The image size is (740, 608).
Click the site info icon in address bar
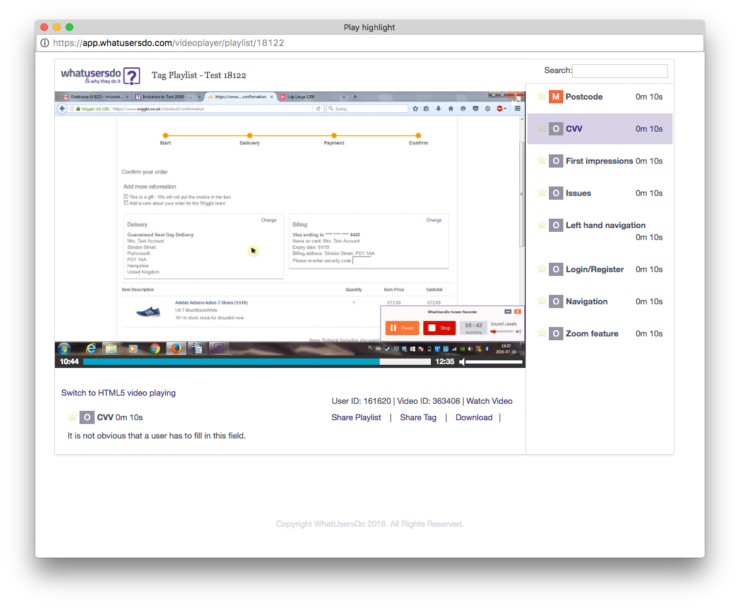tap(45, 43)
